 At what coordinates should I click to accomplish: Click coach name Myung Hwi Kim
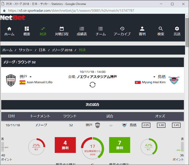[x=154, y=82]
